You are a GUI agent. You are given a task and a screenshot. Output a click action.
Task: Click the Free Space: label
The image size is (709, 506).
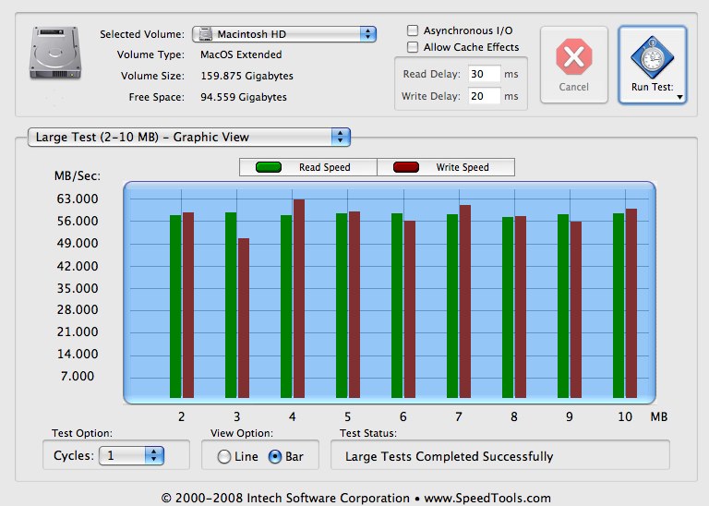pyautogui.click(x=156, y=97)
